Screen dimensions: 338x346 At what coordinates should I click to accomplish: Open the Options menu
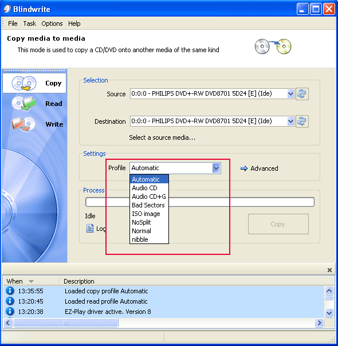(x=52, y=23)
